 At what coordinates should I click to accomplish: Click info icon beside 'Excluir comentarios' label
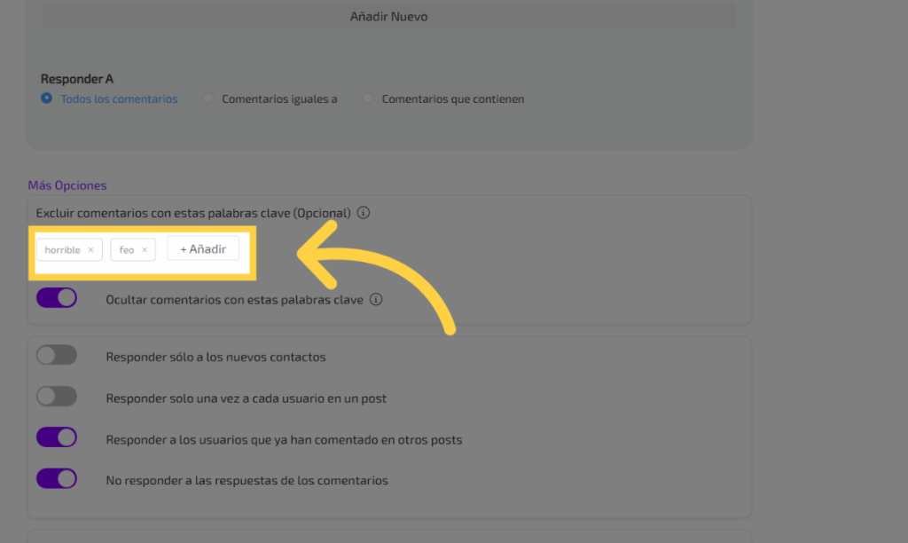364,213
